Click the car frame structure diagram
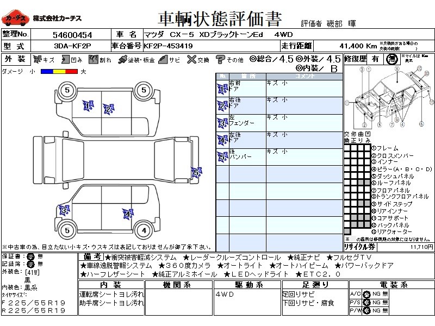Image resolution: width=435 pixels, height=326 pixels. point(389,97)
